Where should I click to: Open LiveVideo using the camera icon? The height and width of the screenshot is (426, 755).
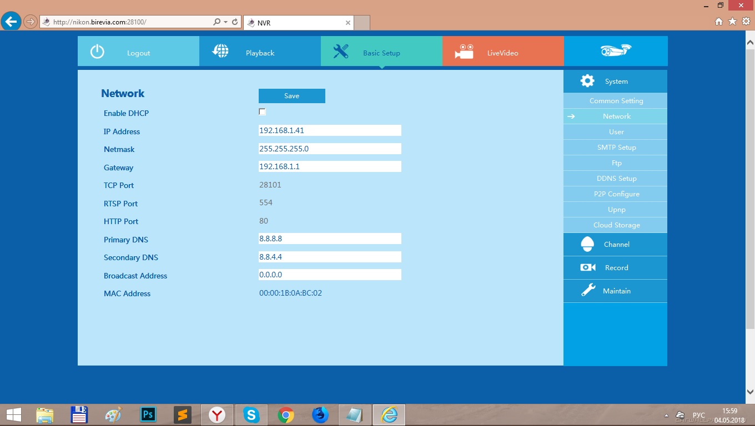pyautogui.click(x=464, y=52)
